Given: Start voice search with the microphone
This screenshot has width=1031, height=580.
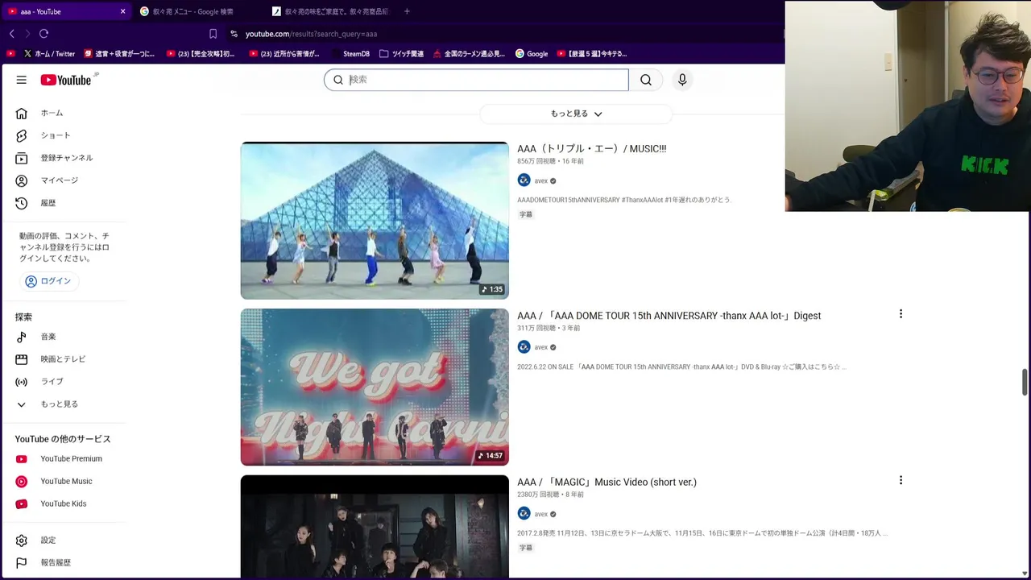Looking at the screenshot, I should [682, 80].
